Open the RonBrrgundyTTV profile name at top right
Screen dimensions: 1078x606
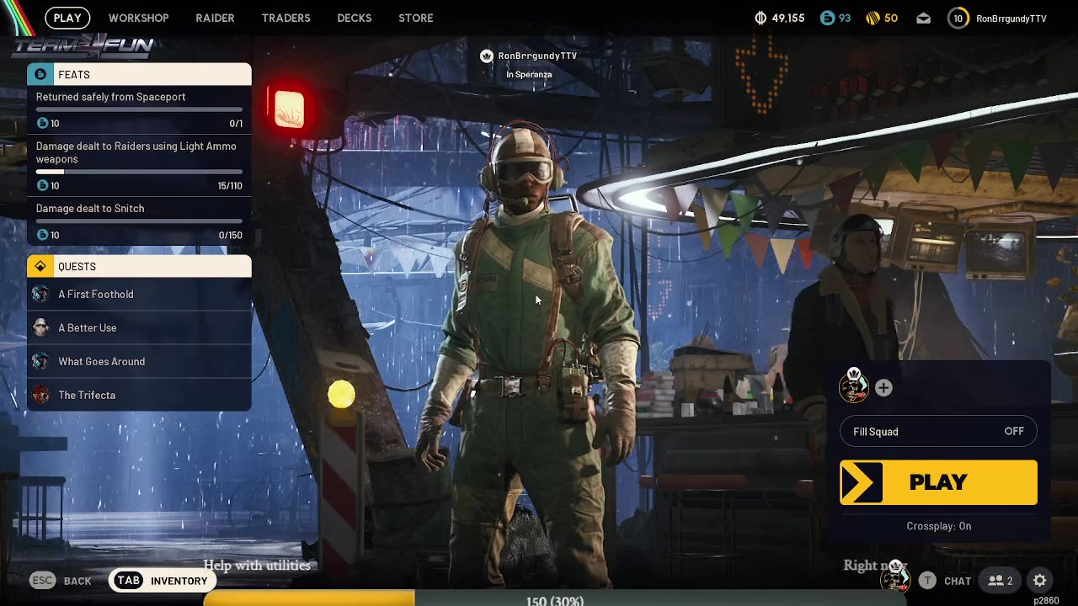tap(1011, 19)
